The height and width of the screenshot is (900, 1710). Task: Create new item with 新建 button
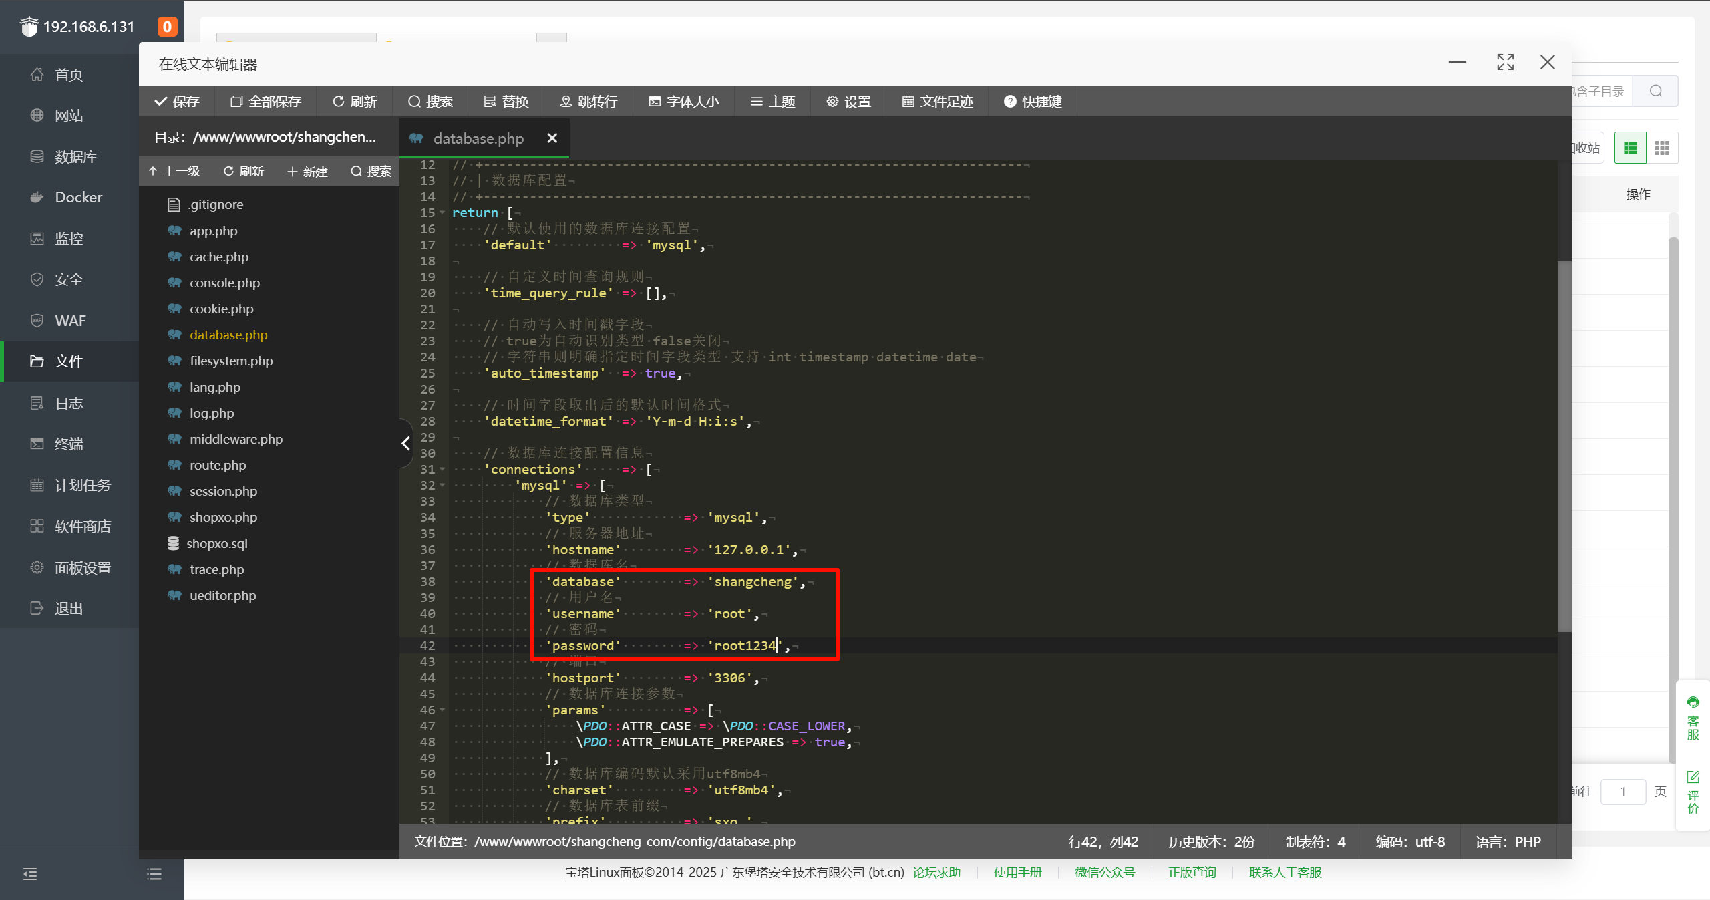(x=307, y=172)
